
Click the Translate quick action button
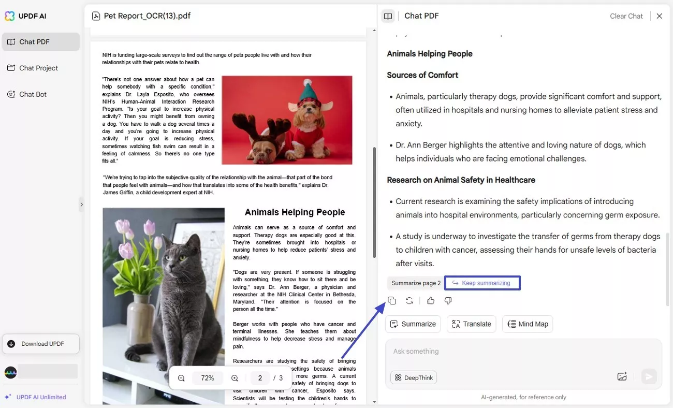coord(472,324)
